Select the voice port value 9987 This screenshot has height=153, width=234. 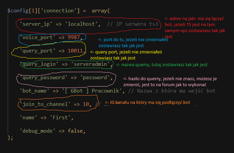[x=74, y=37]
